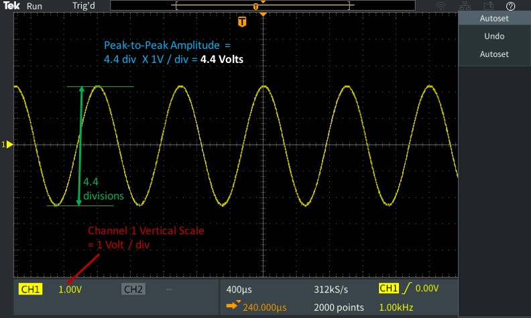Open the 1.00V vertical scale setting
The image size is (531, 318).
(69, 289)
